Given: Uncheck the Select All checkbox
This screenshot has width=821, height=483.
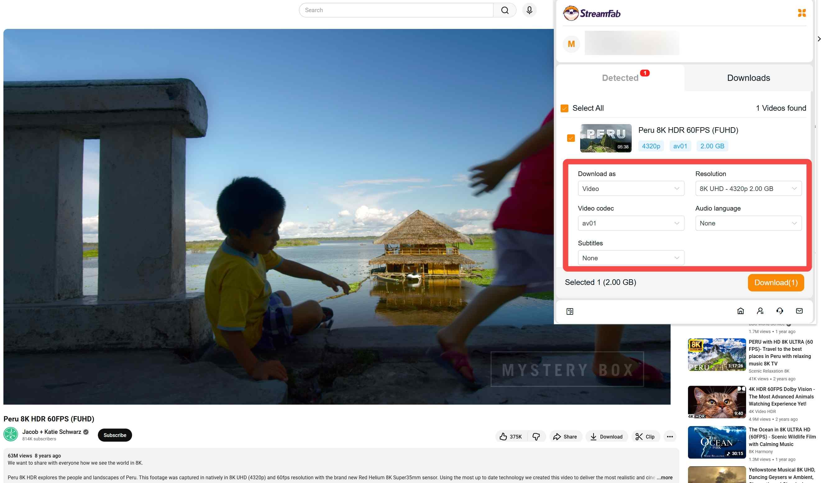Looking at the screenshot, I should point(564,108).
